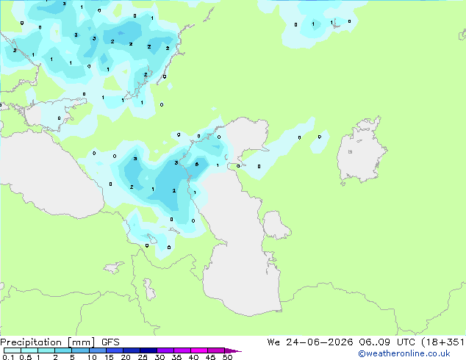Image resolution: width=466 pixels, height=360 pixels.
Task: Click the 5–10 mm legend color box
Action: [x=80, y=350]
